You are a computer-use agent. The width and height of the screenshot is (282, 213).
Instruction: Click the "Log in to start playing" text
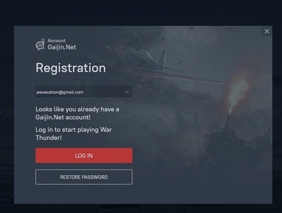click(x=74, y=134)
